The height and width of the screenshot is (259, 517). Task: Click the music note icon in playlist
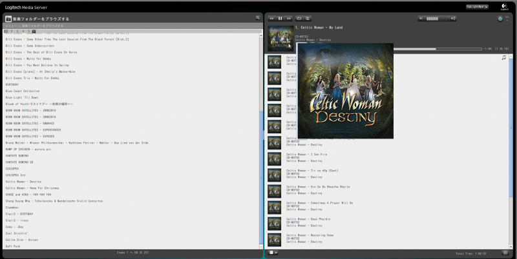503,57
